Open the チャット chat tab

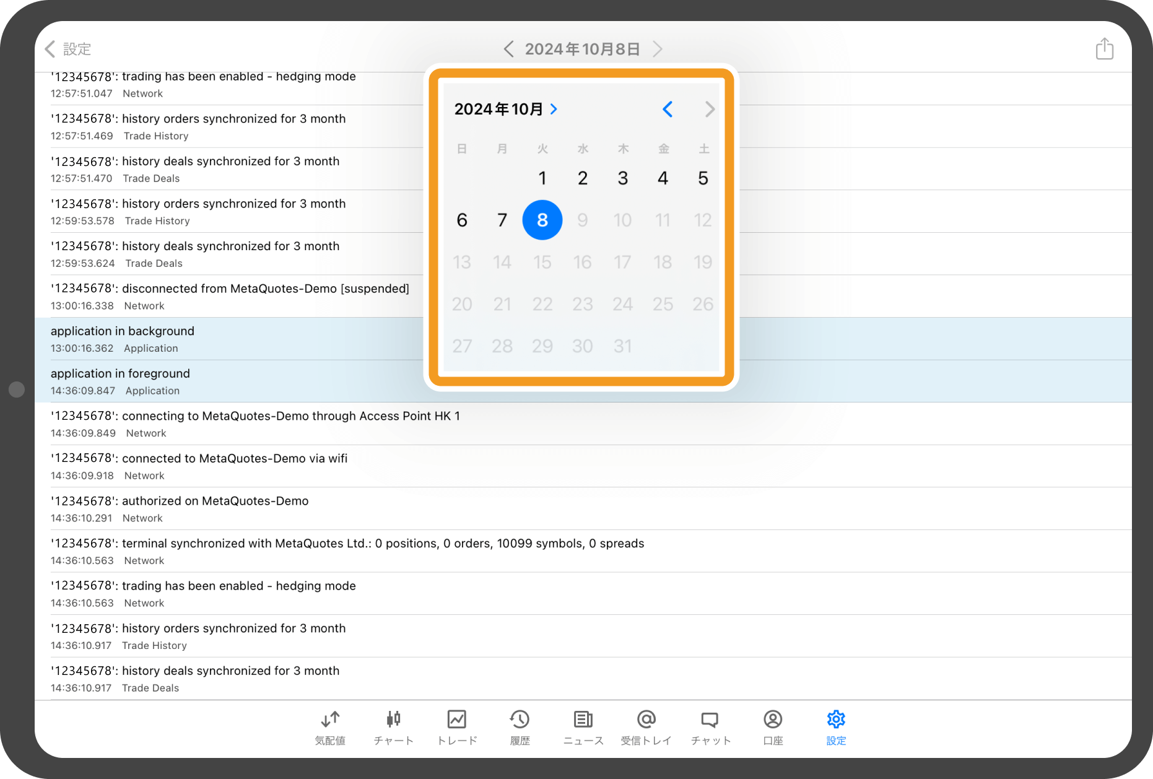pos(710,728)
